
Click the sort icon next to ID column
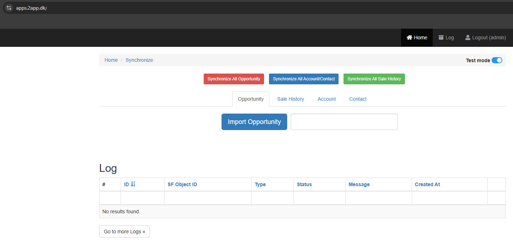pyautogui.click(x=133, y=184)
